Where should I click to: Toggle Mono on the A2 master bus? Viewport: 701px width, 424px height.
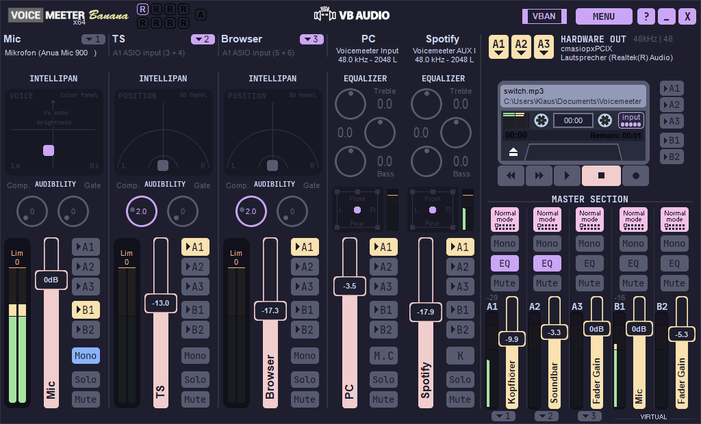tap(547, 243)
